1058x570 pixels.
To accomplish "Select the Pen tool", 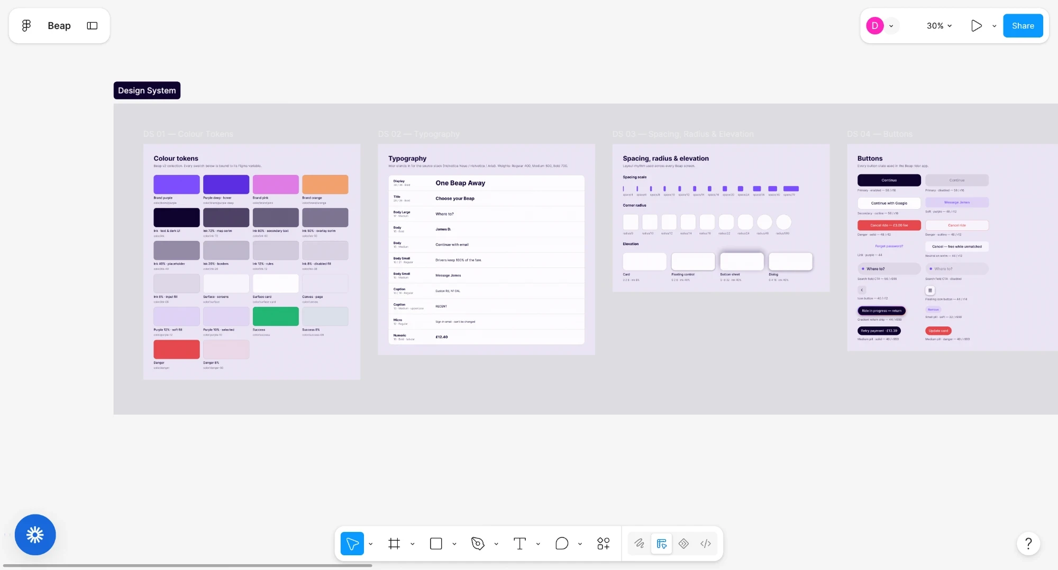I will tap(478, 544).
